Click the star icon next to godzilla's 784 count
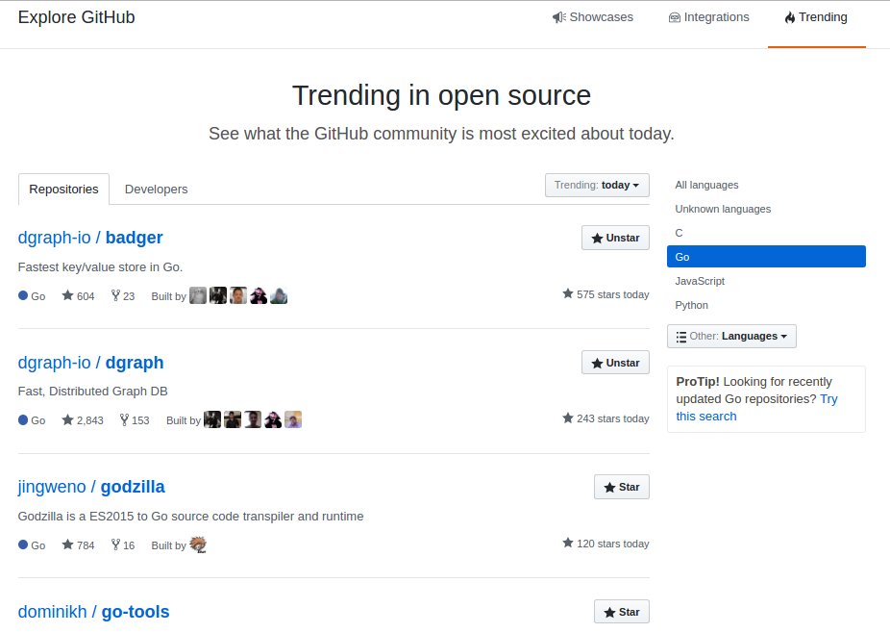The height and width of the screenshot is (633, 890). 67,544
